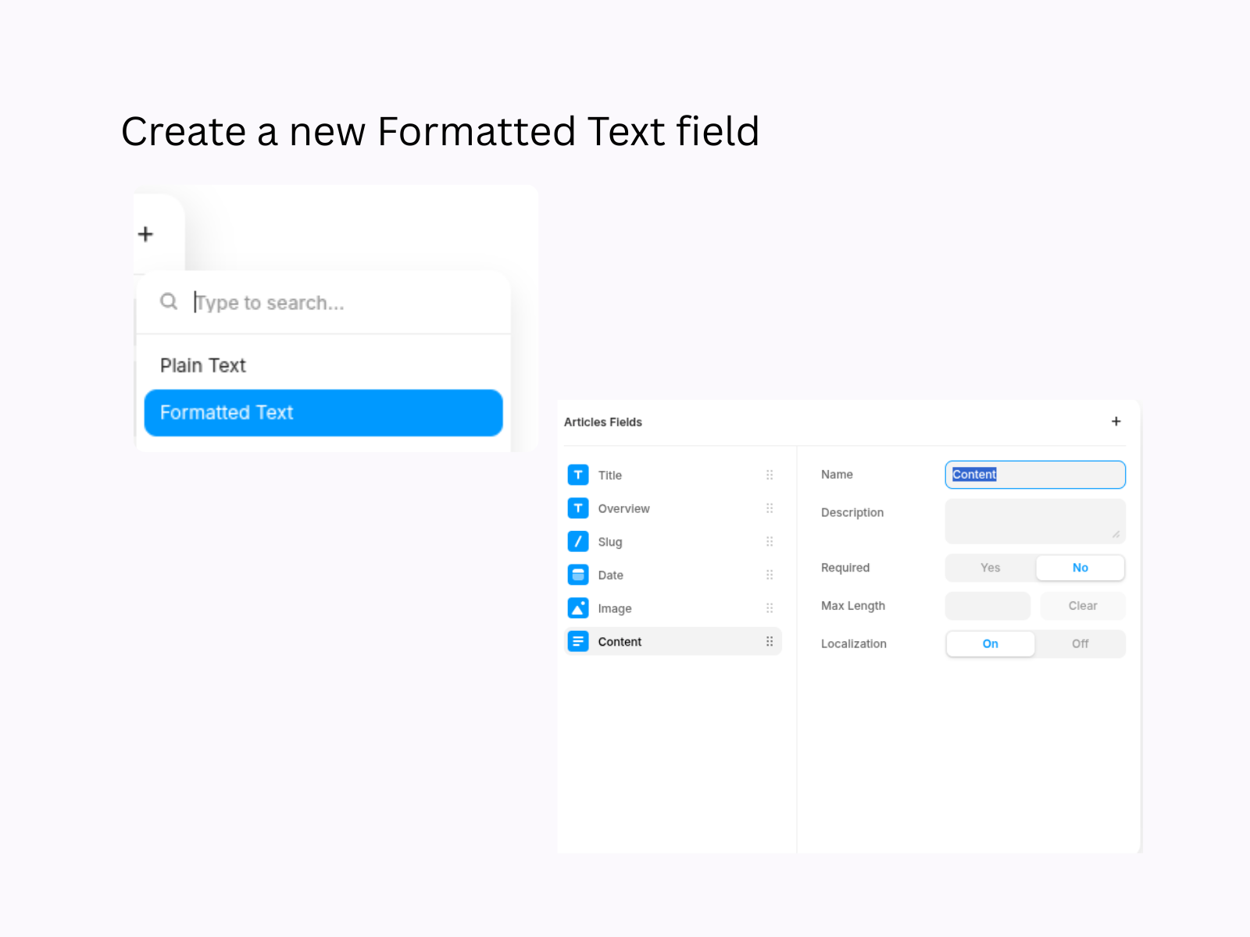Screen dimensions: 1250x937
Task: Set Required to No
Action: pos(1080,568)
